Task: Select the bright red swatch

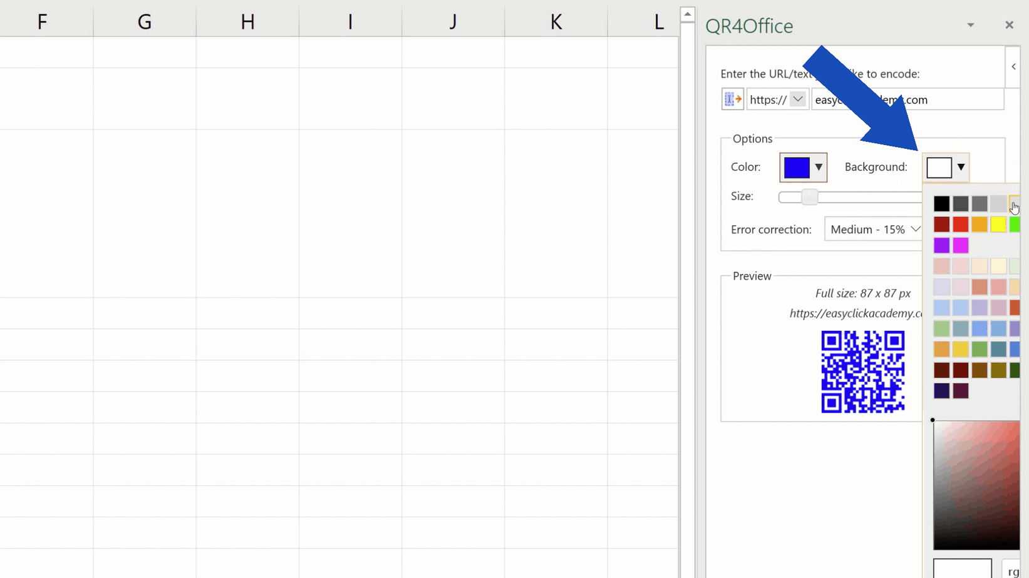Action: (960, 224)
